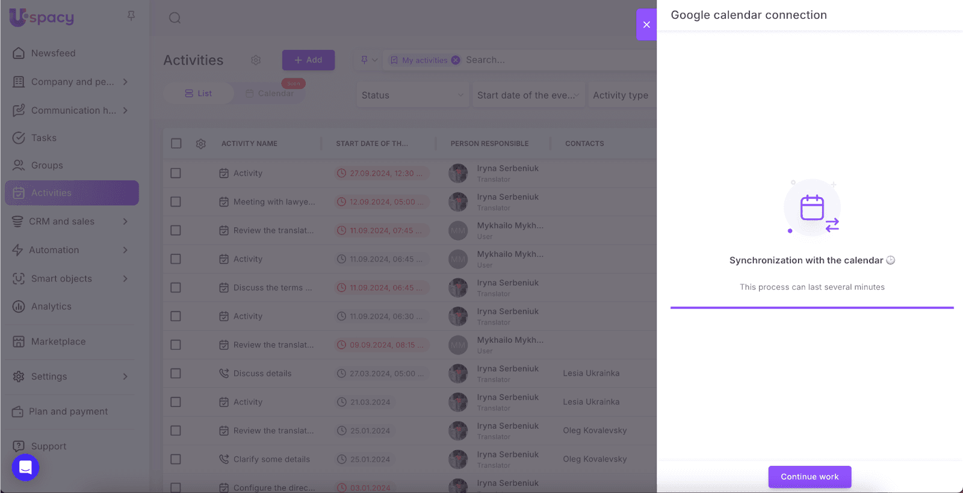Click the filter pin icon before search
This screenshot has width=963, height=493.
(x=364, y=60)
